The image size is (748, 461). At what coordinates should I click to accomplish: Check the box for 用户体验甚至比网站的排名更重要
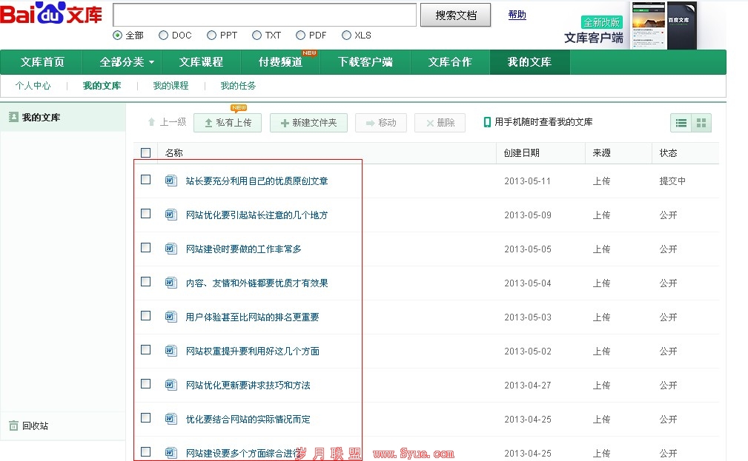[x=145, y=316]
